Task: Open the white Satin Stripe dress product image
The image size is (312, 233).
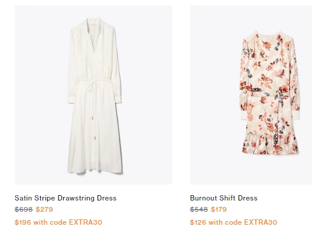Action: click(93, 95)
